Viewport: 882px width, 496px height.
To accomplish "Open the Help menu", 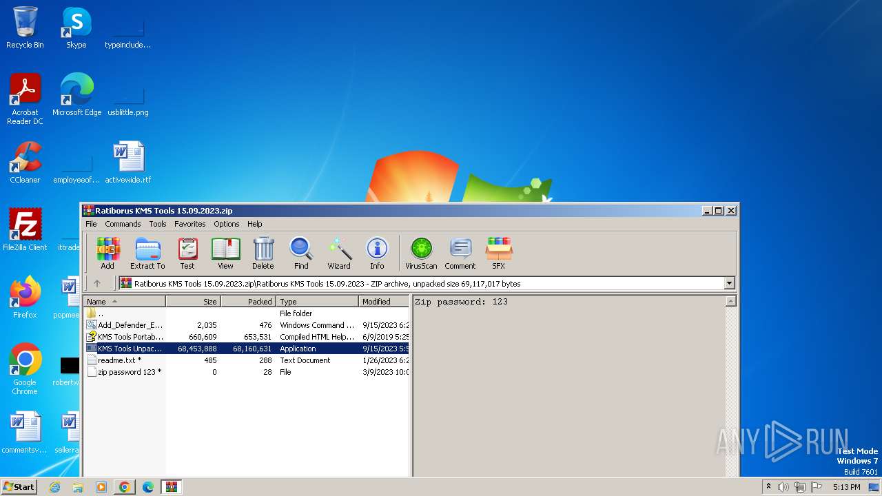I will click(x=255, y=224).
